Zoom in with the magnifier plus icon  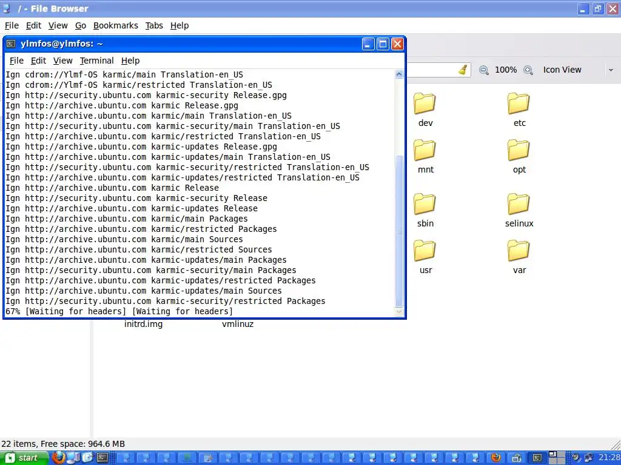(528, 70)
